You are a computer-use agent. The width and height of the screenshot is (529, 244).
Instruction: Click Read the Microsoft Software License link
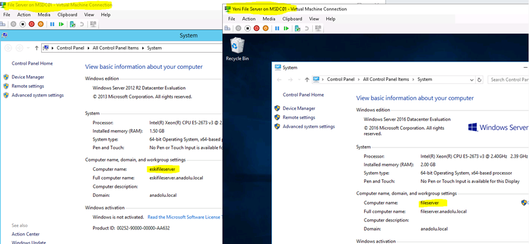click(x=185, y=217)
